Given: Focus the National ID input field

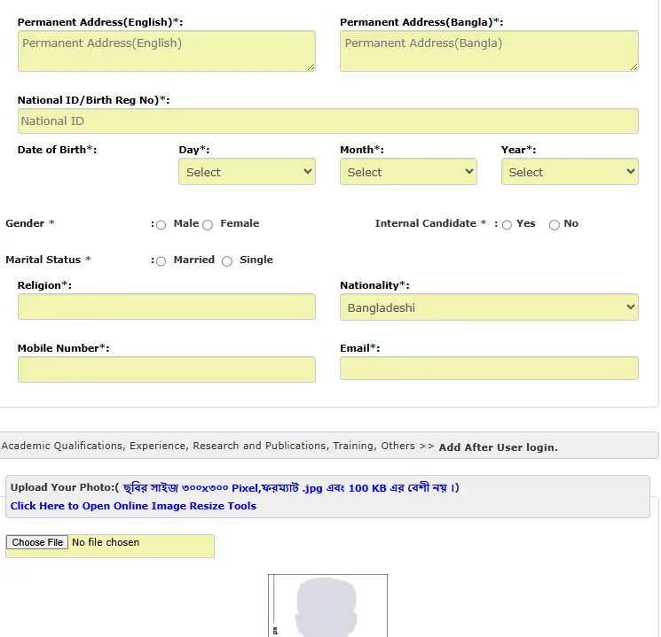Looking at the screenshot, I should [x=327, y=121].
